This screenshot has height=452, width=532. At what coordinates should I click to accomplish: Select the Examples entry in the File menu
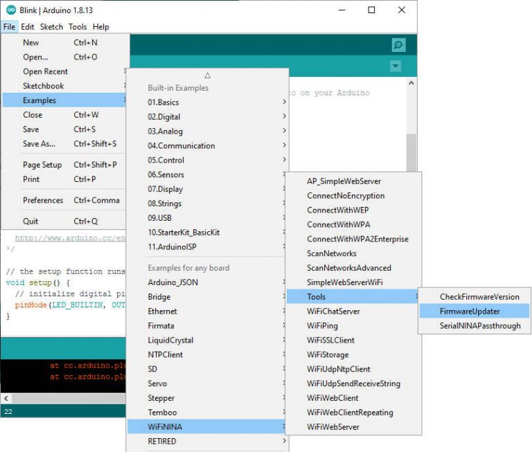pos(64,100)
